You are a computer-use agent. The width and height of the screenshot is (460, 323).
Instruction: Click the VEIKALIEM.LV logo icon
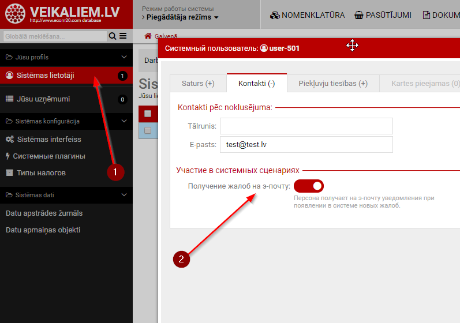14,14
